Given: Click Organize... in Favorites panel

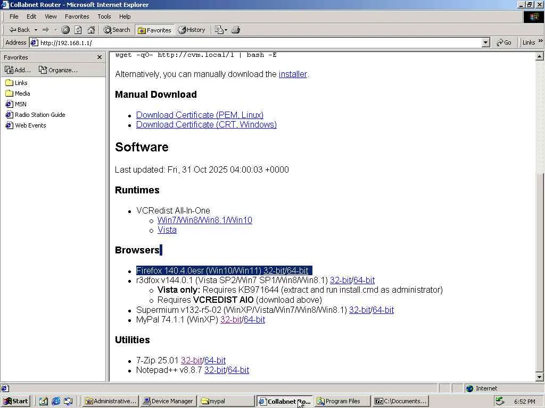Looking at the screenshot, I should coord(59,70).
